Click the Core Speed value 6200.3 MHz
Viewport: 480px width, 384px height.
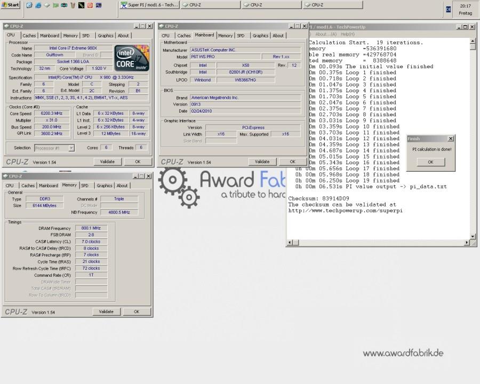click(x=52, y=113)
